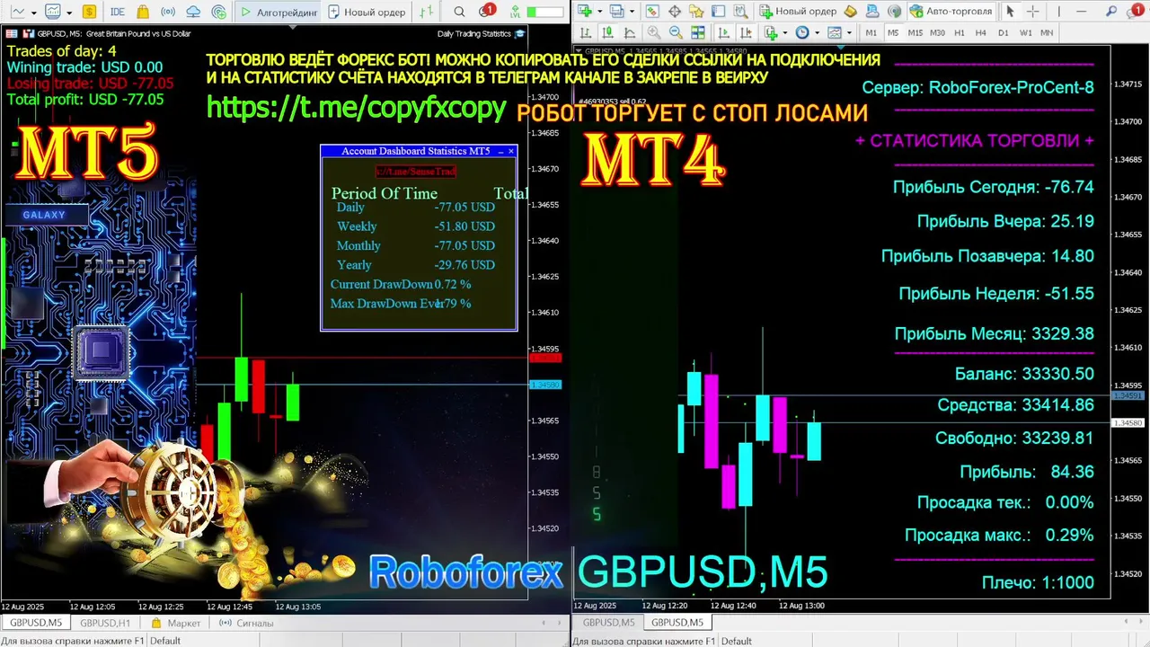Switch to the MT5 GBPUSD,H1 chart tab
This screenshot has width=1150, height=647.
point(104,623)
